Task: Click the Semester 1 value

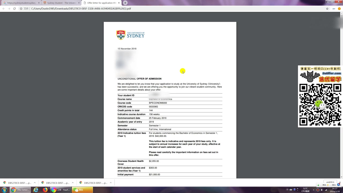Action: click(x=155, y=125)
